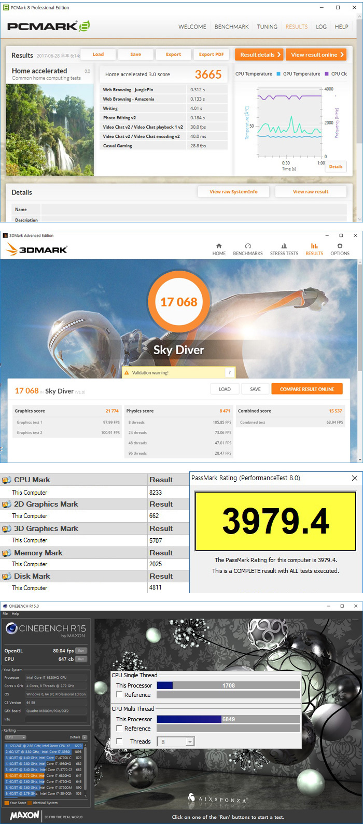Viewport: 363px width, 826px height.
Task: Enable Reference checkbox under CPU Multi Thread
Action: click(119, 728)
